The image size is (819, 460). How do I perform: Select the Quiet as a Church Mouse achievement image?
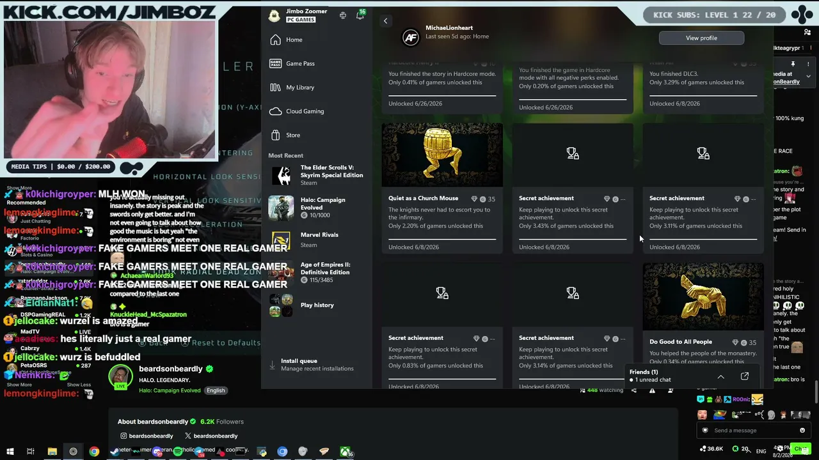(442, 155)
